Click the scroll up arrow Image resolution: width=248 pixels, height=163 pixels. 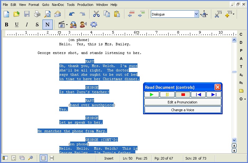[234, 40]
